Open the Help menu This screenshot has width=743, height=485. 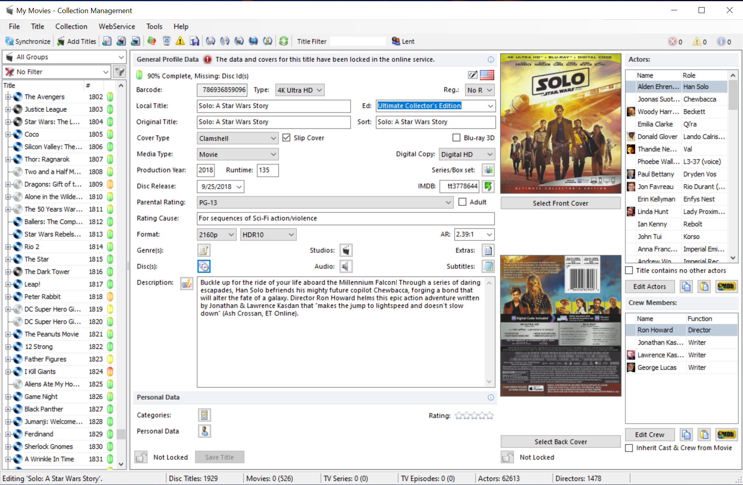tap(181, 27)
